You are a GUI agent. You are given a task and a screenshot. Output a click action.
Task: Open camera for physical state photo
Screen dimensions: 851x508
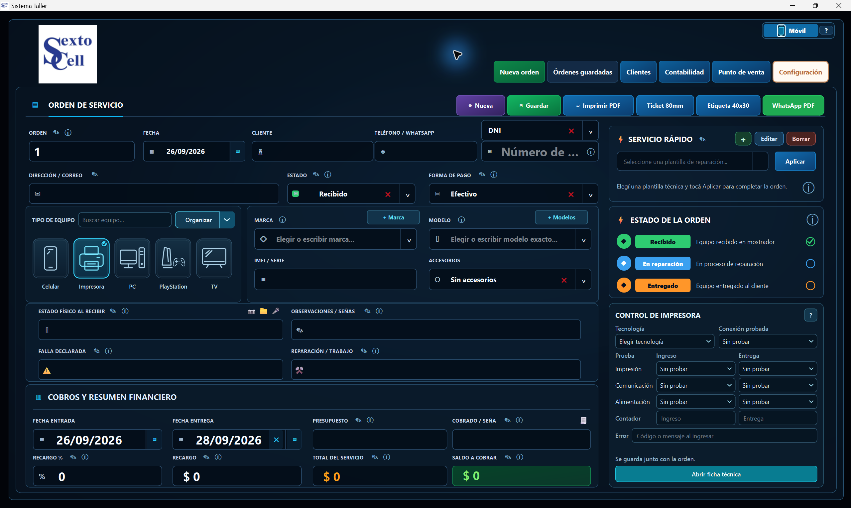pyautogui.click(x=252, y=311)
